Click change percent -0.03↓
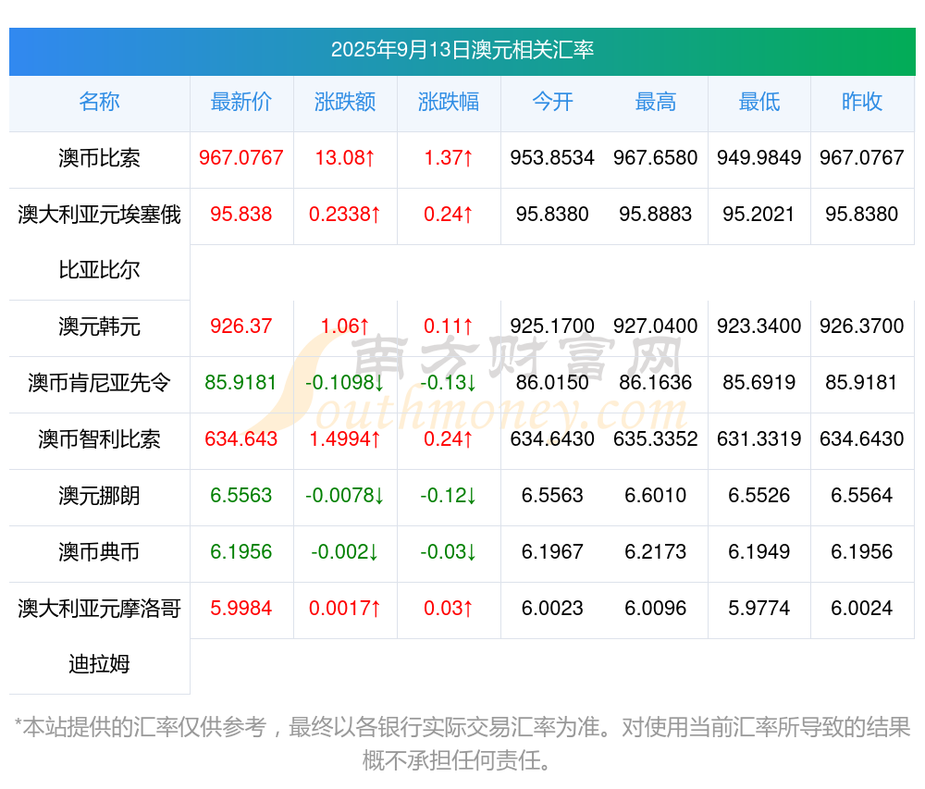925x789 pixels. (x=449, y=552)
